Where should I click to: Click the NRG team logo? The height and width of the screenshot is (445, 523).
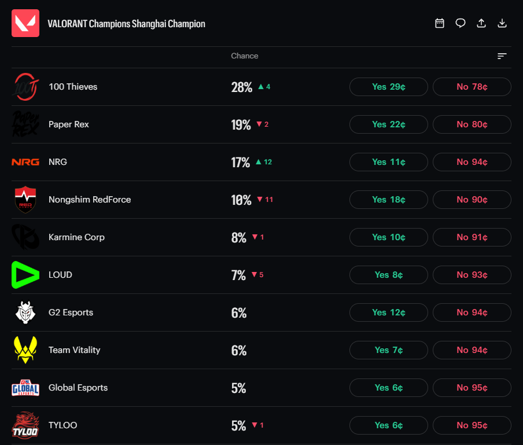(25, 162)
